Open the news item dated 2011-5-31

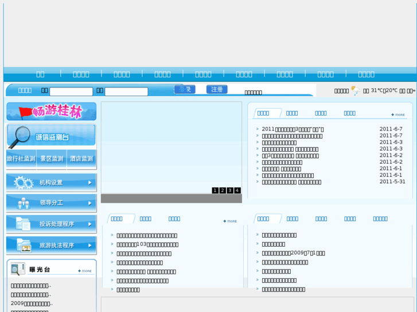coord(291,182)
